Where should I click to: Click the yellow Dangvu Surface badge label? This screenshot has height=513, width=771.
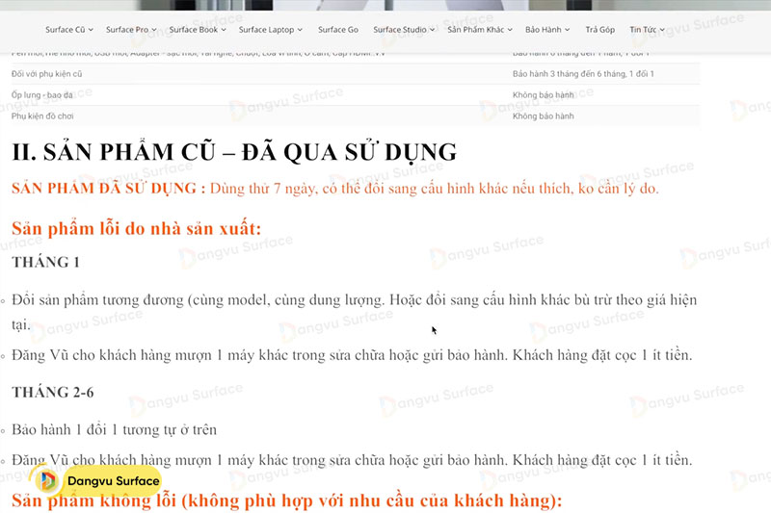tap(113, 480)
